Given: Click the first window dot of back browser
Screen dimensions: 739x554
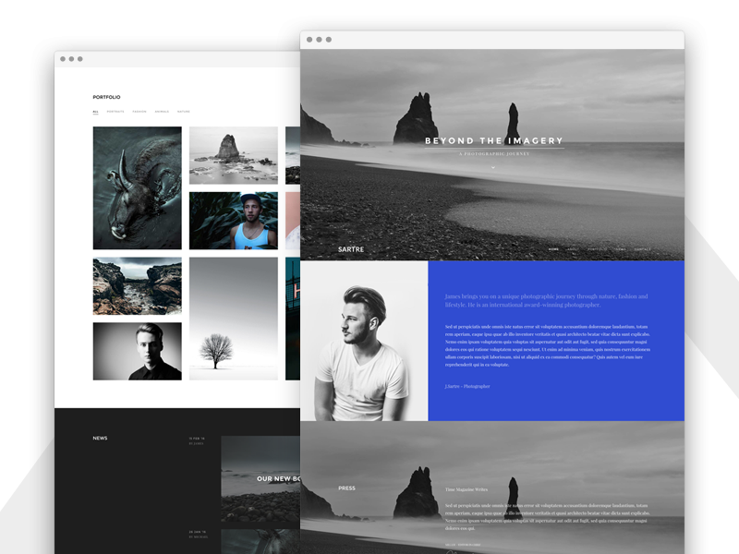Looking at the screenshot, I should (63, 59).
